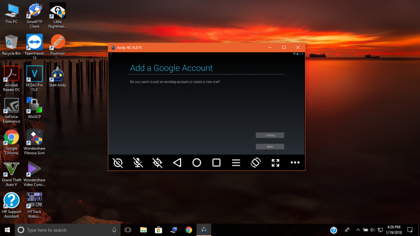Image resolution: width=420 pixels, height=236 pixels.
Task: Toggle the muted microphone icon in Andy
Action: [138, 163]
